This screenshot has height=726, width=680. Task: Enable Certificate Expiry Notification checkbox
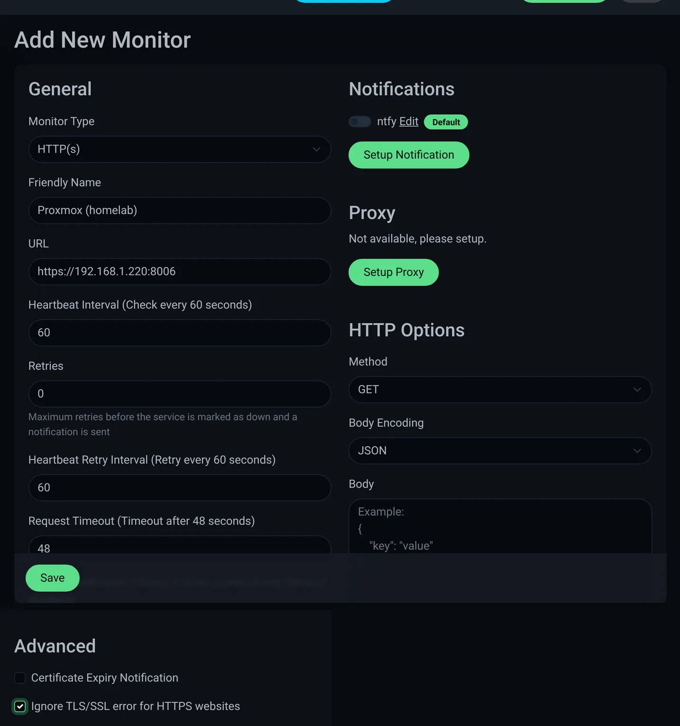coord(20,678)
